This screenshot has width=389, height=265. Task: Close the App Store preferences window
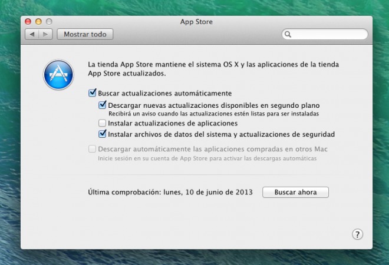coord(28,22)
